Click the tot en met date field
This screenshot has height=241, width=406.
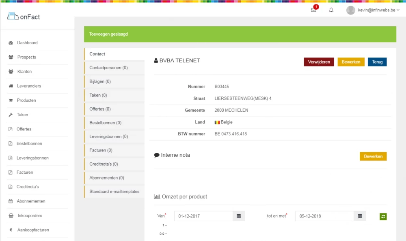(324, 216)
